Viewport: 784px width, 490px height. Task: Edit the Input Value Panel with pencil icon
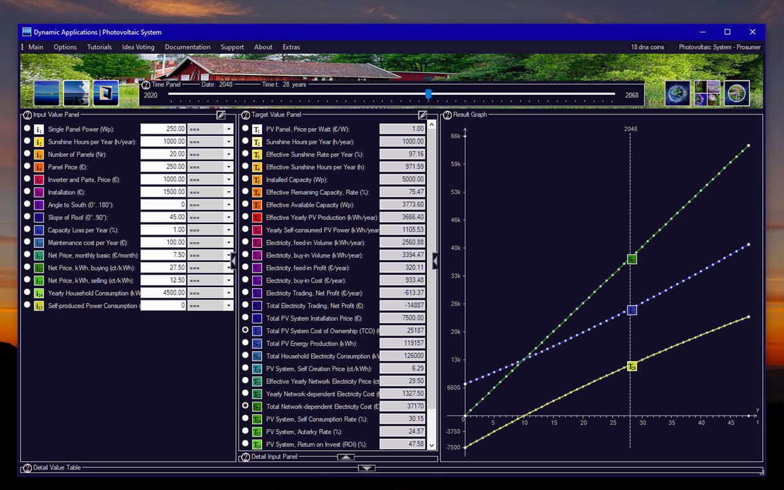[x=221, y=115]
